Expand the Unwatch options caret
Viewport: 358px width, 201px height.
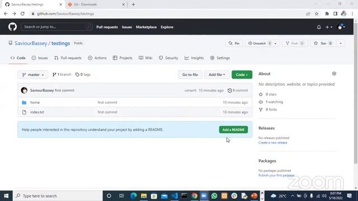click(275, 44)
